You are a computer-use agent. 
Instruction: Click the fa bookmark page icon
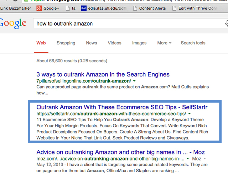pos(68,8)
